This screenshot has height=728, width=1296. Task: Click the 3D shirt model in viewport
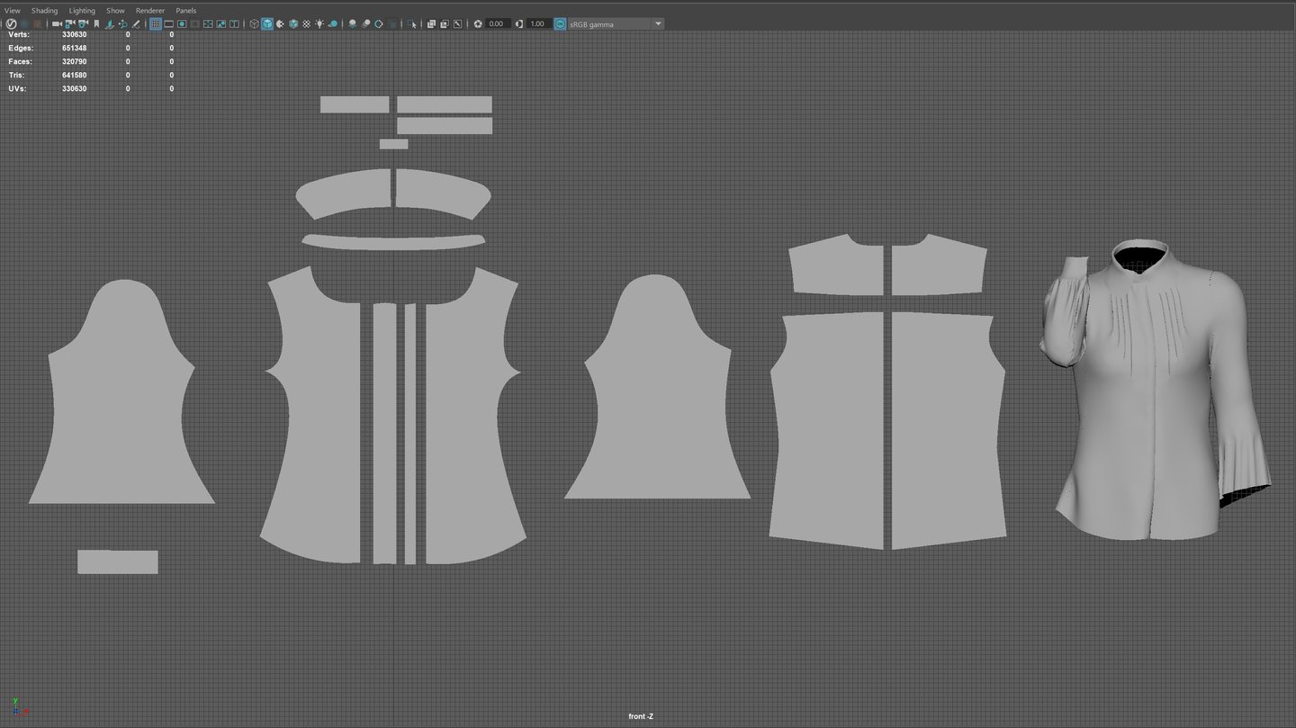point(1152,405)
